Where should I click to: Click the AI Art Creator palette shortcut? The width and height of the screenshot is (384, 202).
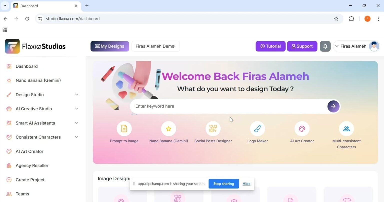tap(302, 128)
